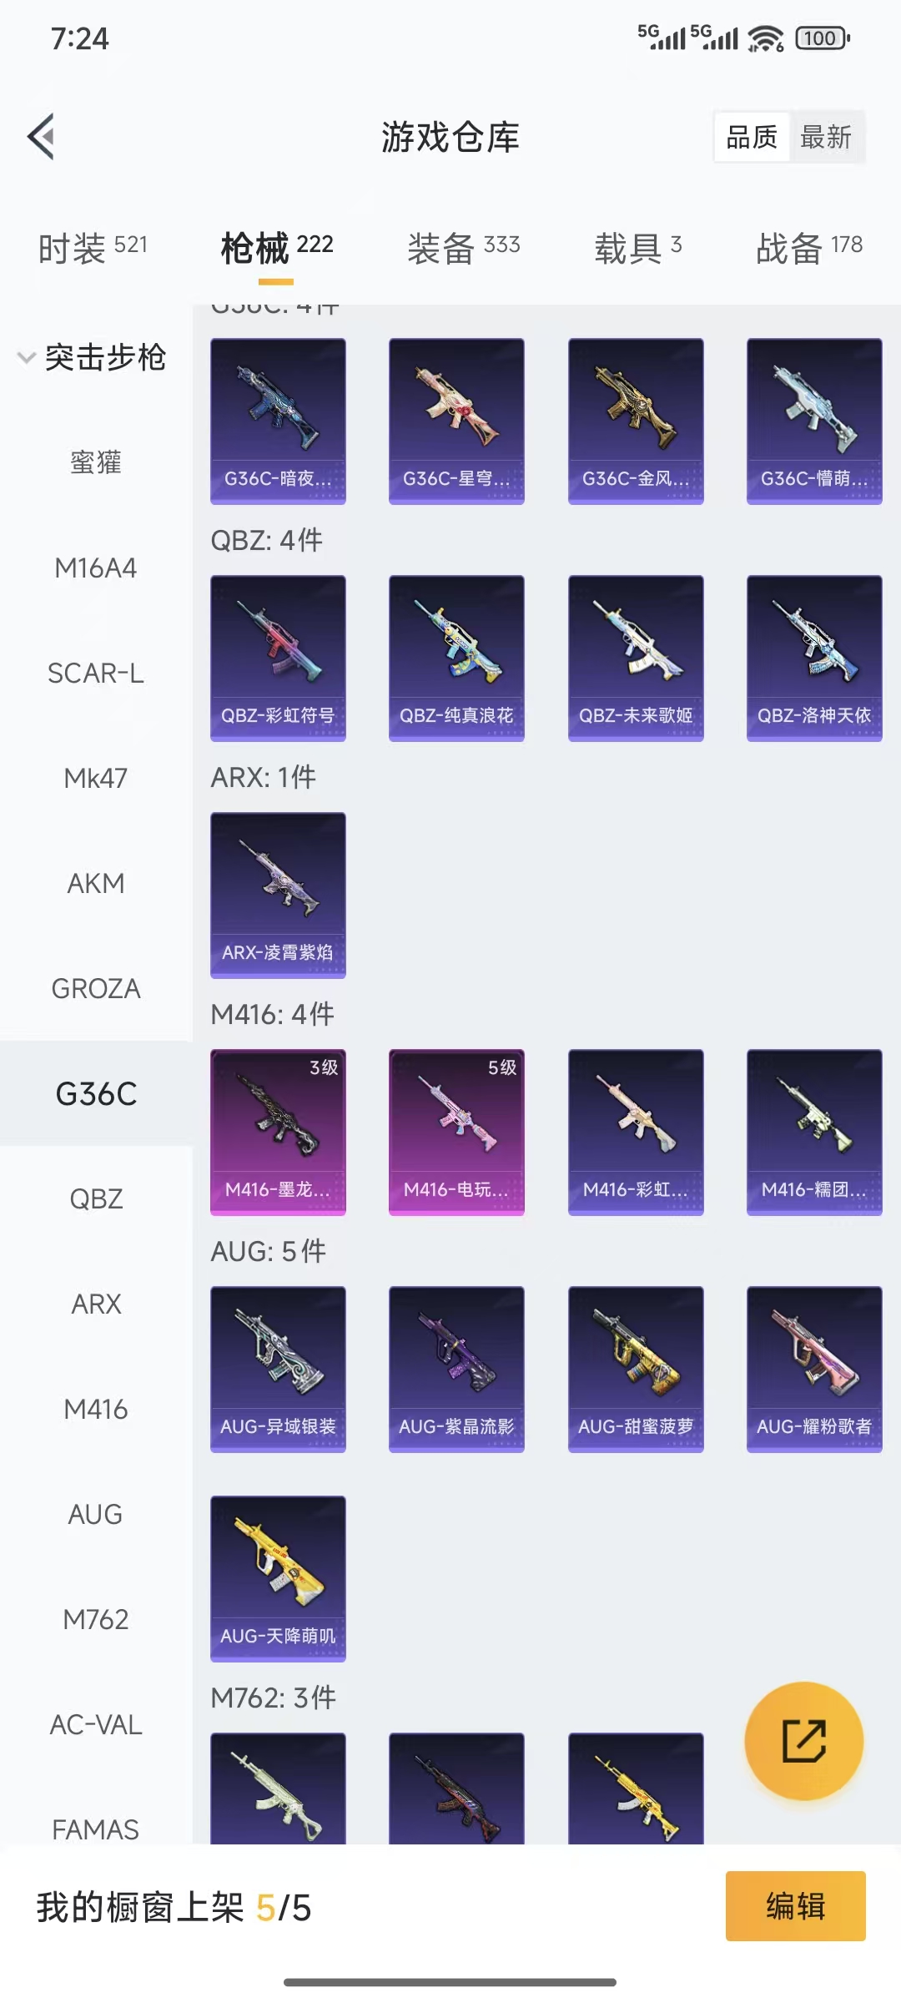Tap the 编辑 button
The width and height of the screenshot is (901, 2003).
795,1906
